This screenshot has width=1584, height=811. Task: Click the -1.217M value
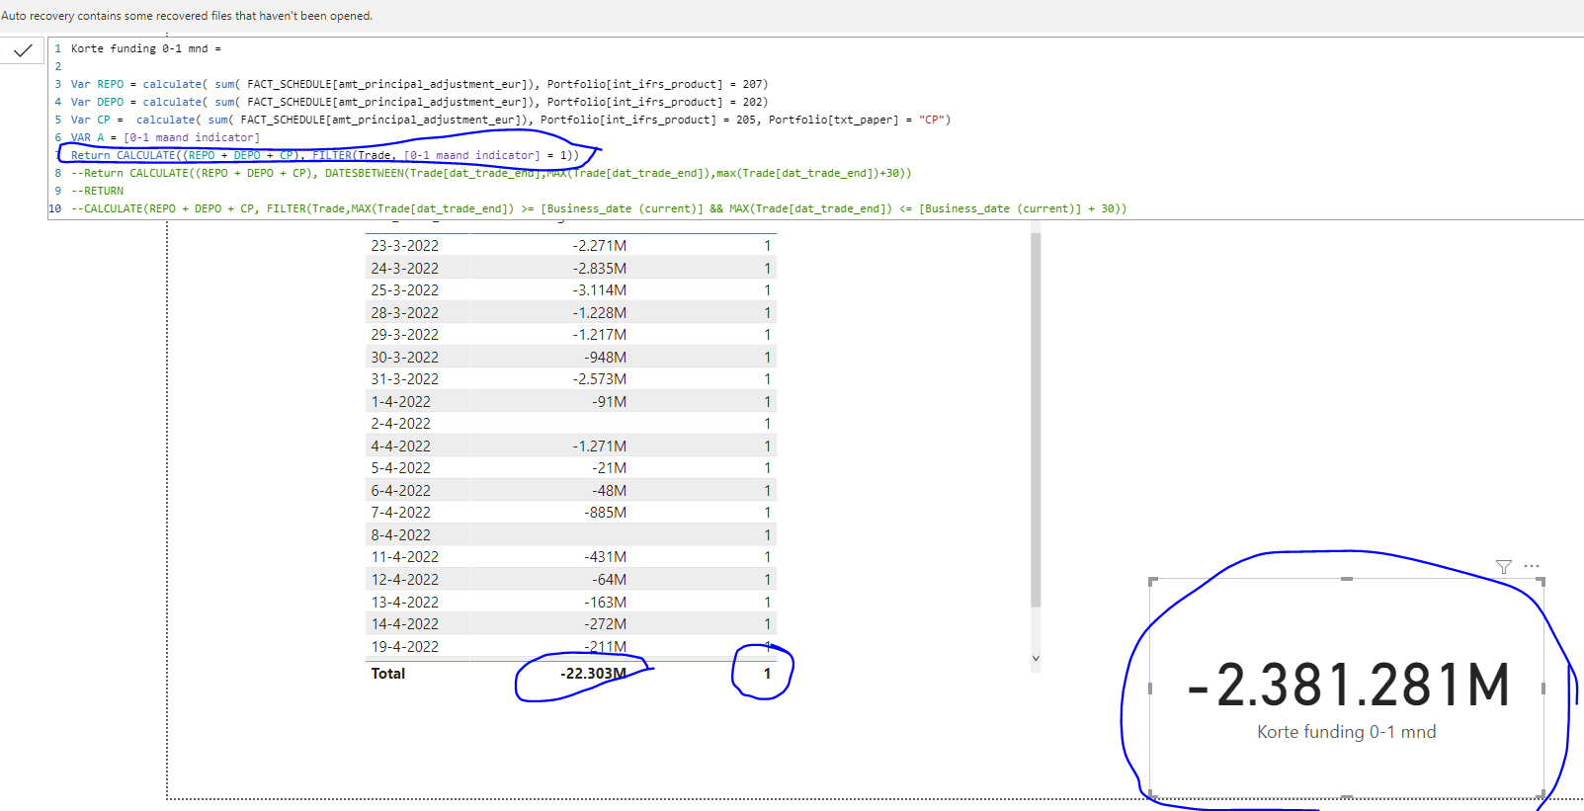(x=600, y=335)
